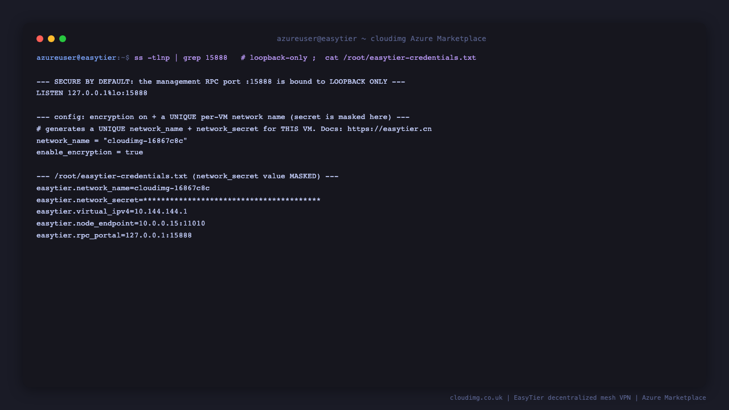Click the line 'easytier.virtual_ipv4=10.144.144.1'
729x410 pixels.
point(112,212)
